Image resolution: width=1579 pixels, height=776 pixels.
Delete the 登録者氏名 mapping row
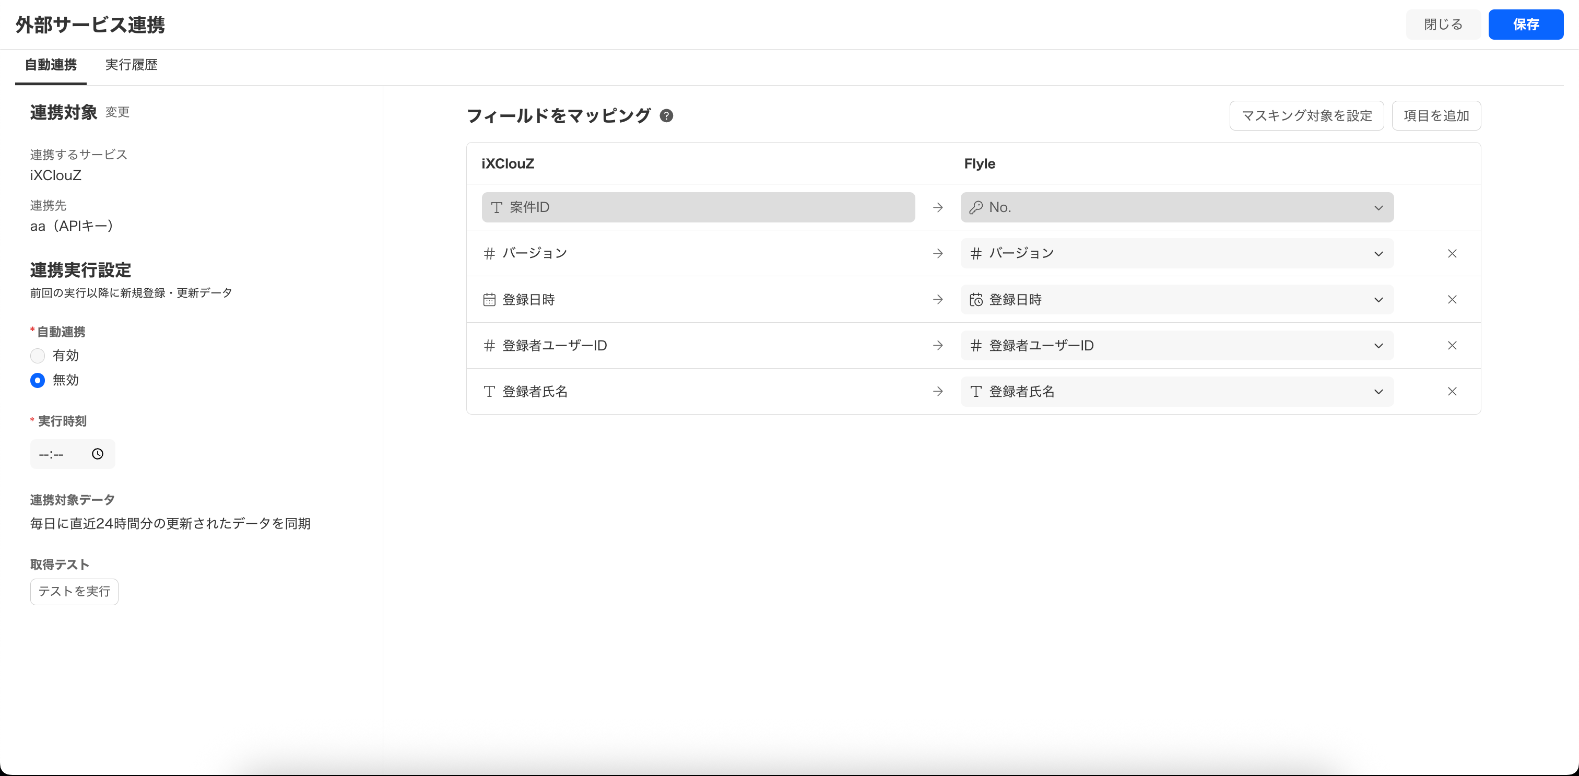tap(1452, 392)
